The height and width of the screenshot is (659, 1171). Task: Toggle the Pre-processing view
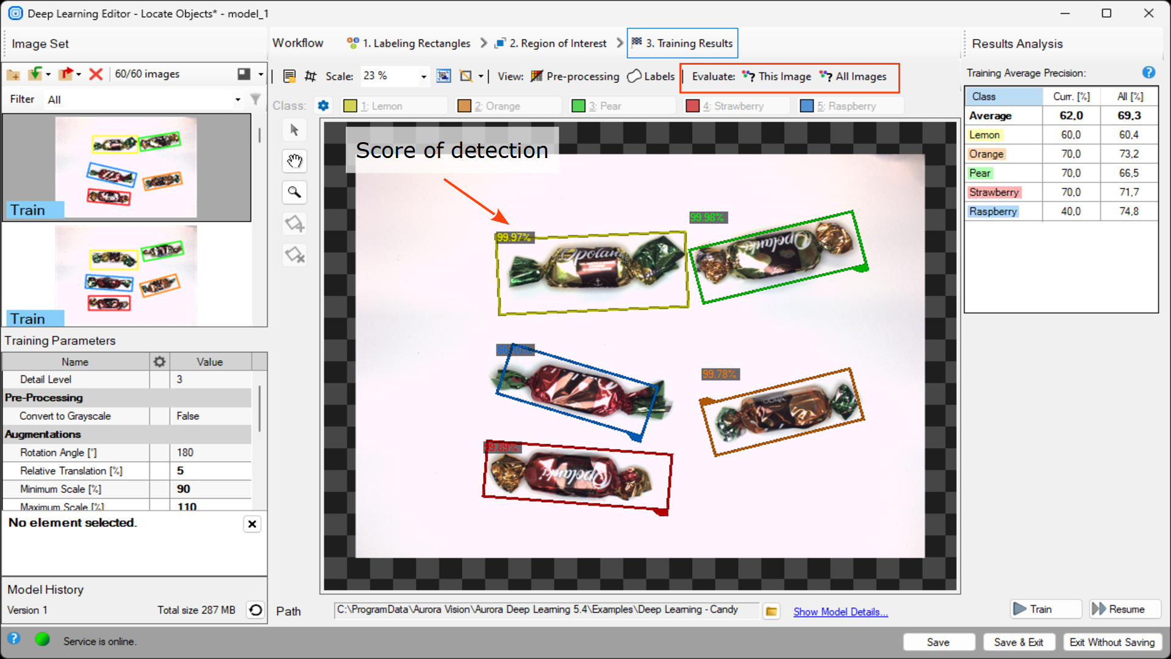coord(575,76)
